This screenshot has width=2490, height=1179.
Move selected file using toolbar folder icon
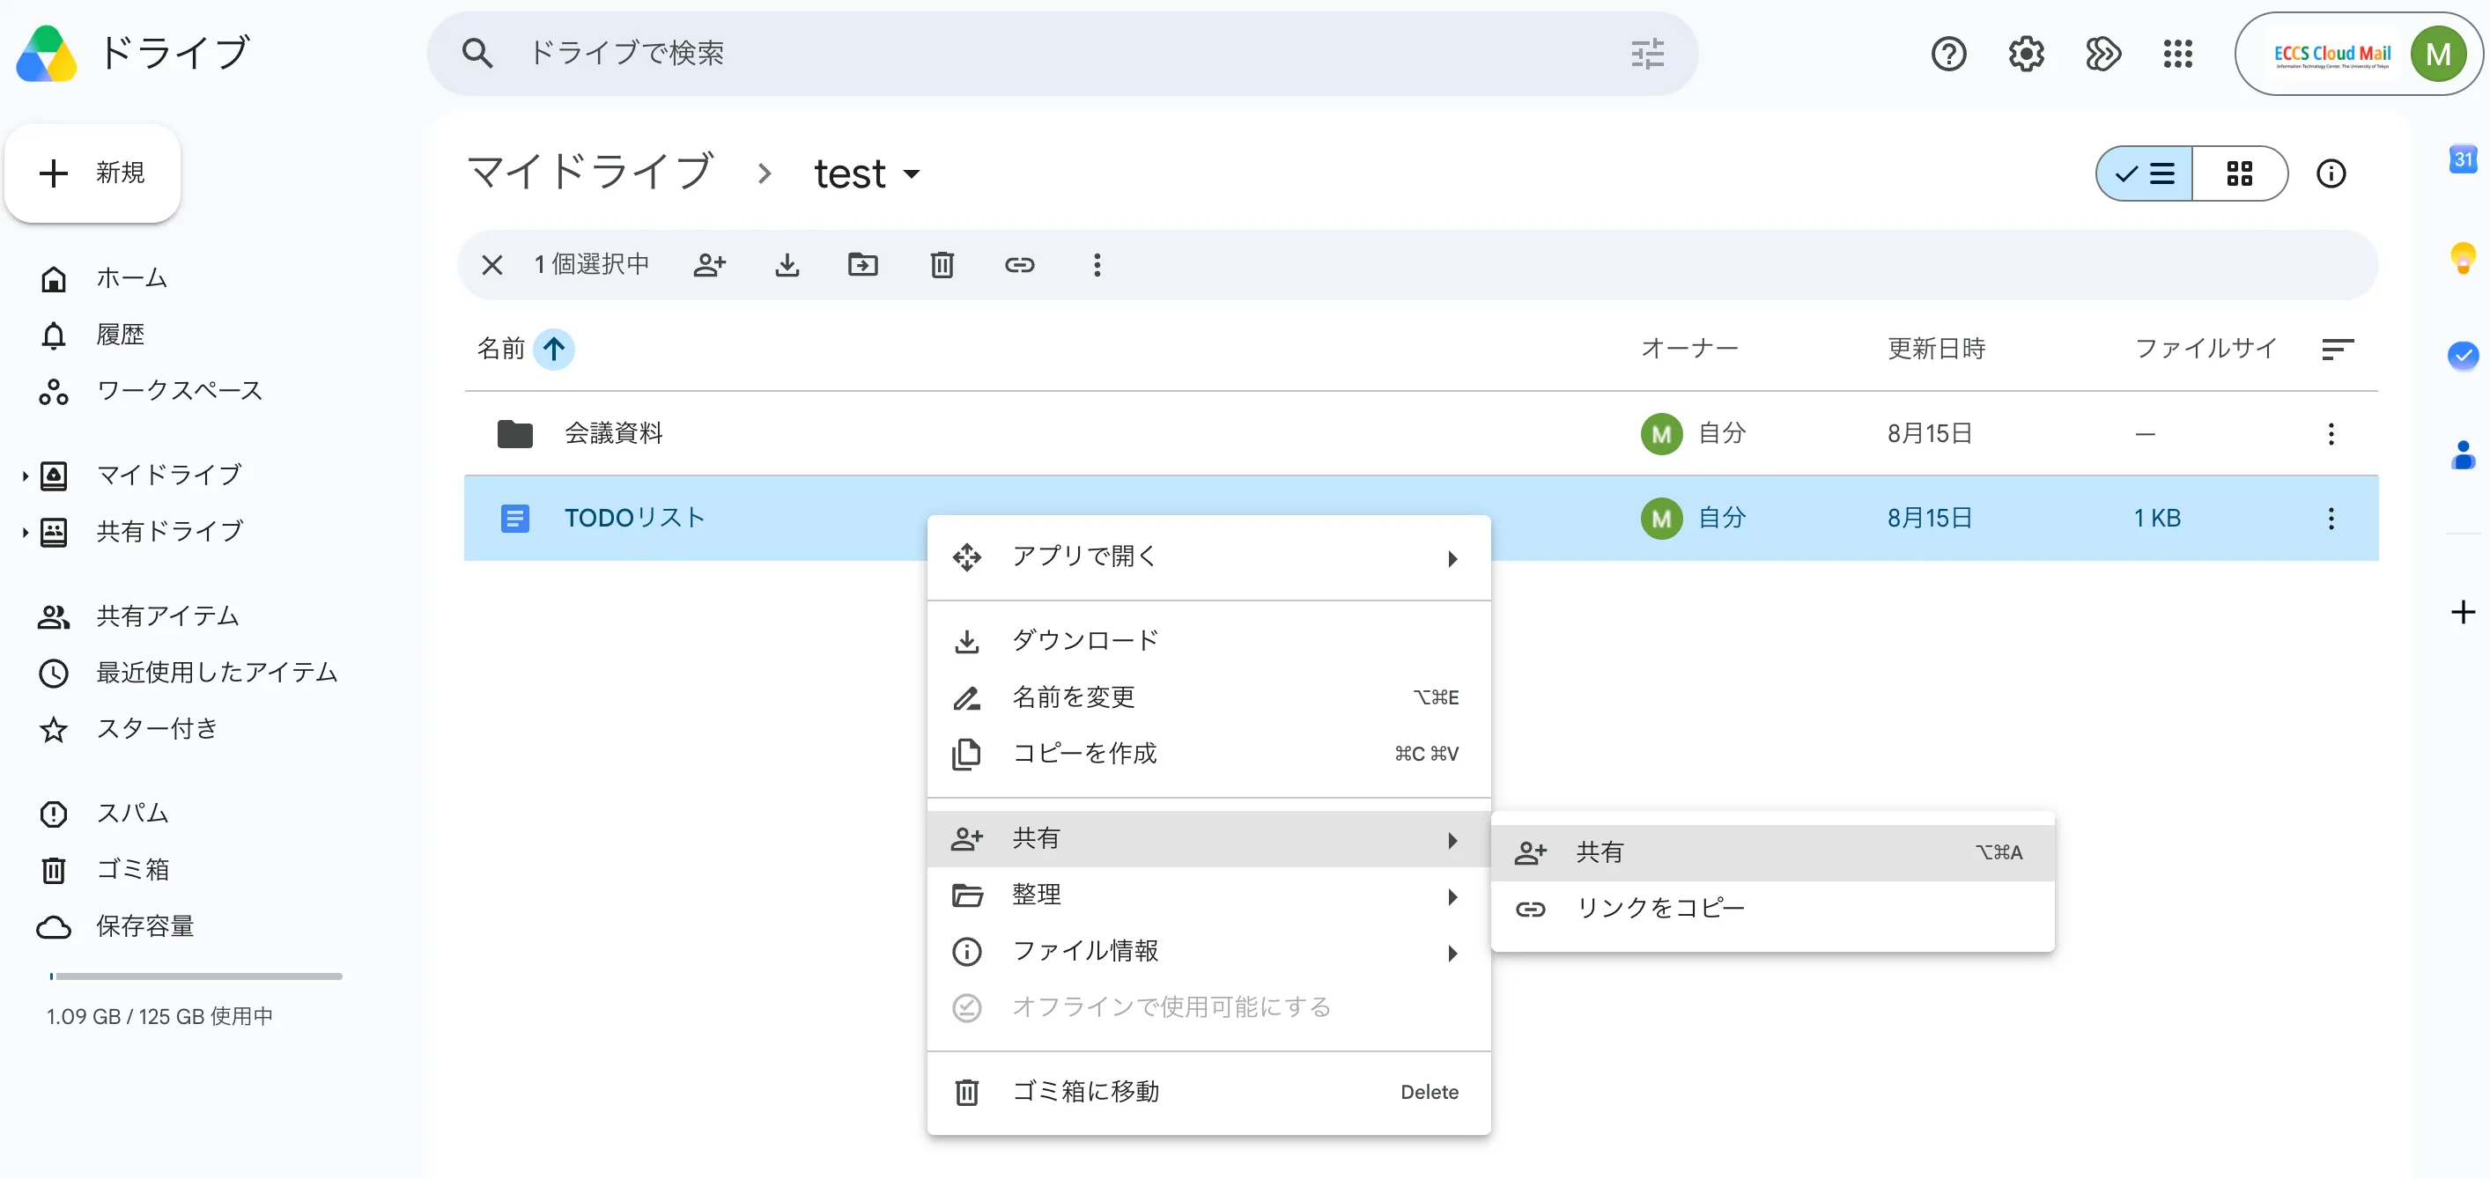[863, 265]
